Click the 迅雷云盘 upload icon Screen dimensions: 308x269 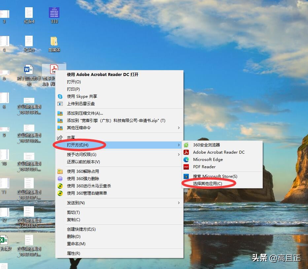(60, 104)
